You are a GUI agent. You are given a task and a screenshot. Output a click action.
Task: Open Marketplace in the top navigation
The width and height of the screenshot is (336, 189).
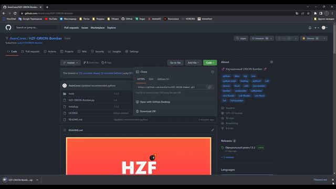coord(98,28)
